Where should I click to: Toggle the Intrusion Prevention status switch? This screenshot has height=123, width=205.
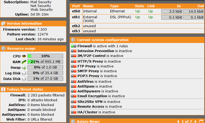click(74, 51)
